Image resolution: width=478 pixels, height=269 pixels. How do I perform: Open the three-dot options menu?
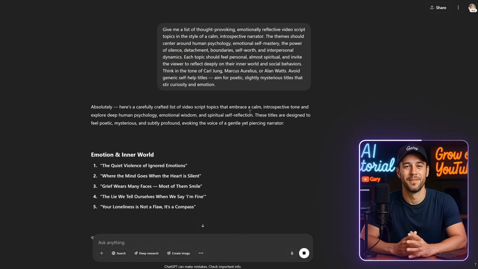[x=458, y=7]
